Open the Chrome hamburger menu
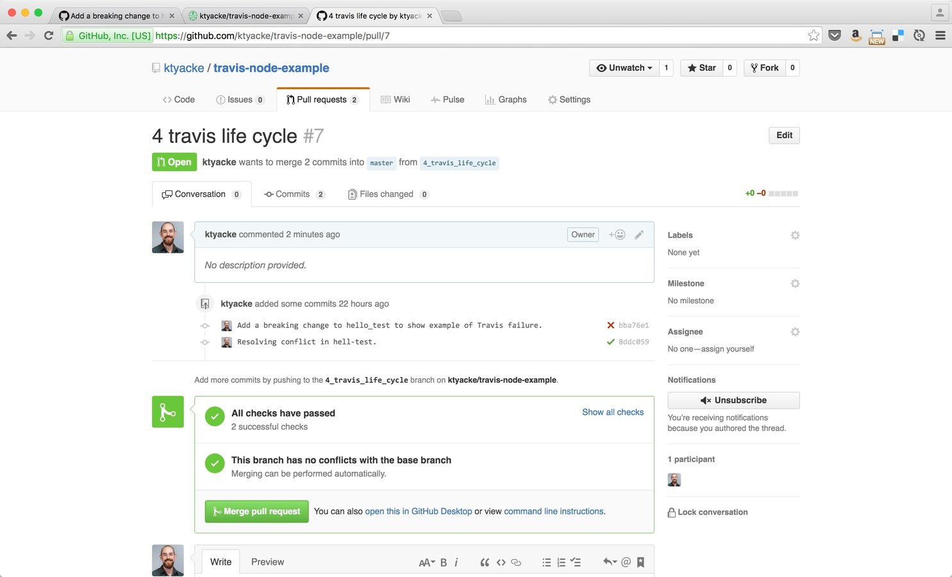 [940, 35]
